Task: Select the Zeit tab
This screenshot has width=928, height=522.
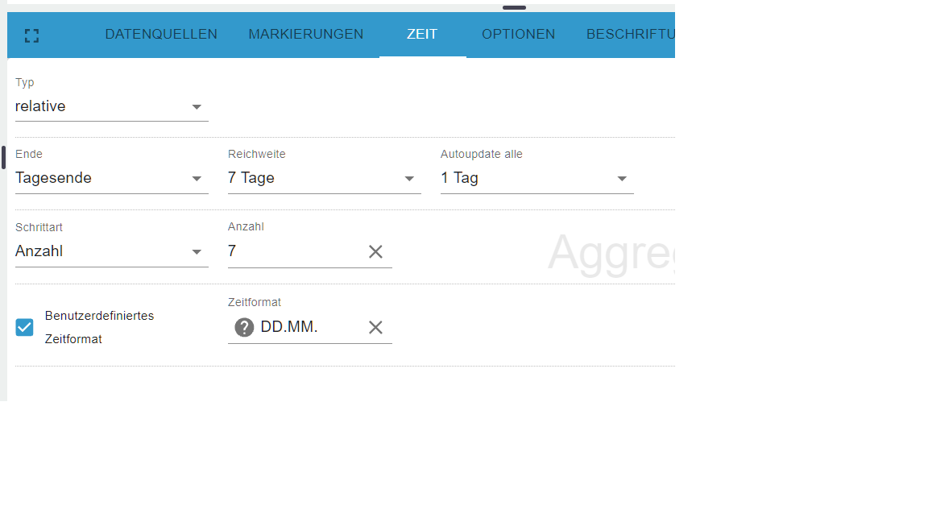Action: (x=422, y=35)
